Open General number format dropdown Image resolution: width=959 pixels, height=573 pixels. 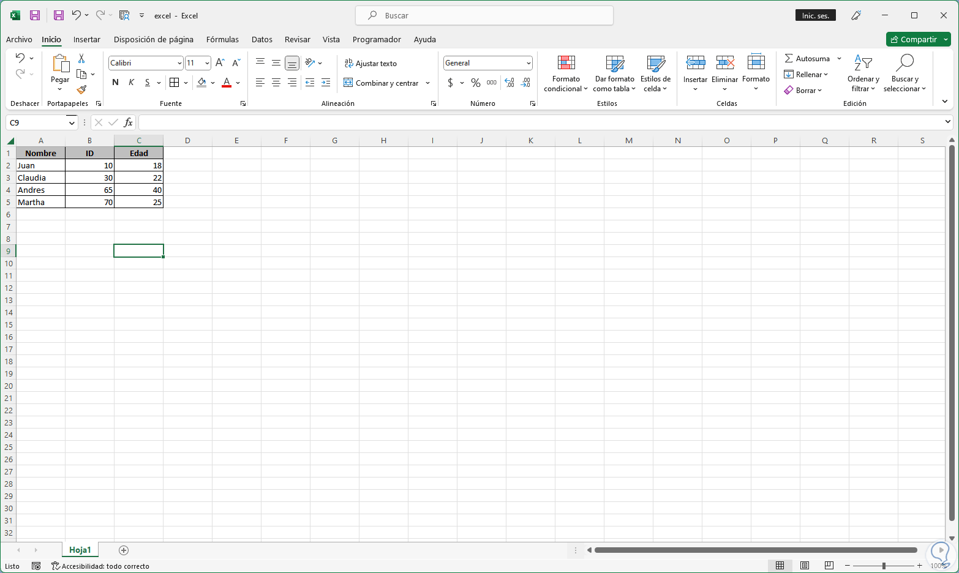tap(528, 63)
